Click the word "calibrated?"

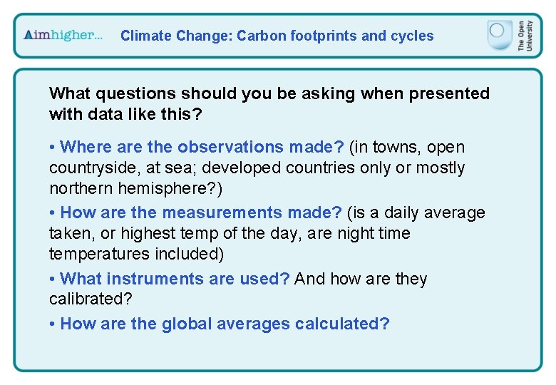(x=91, y=299)
